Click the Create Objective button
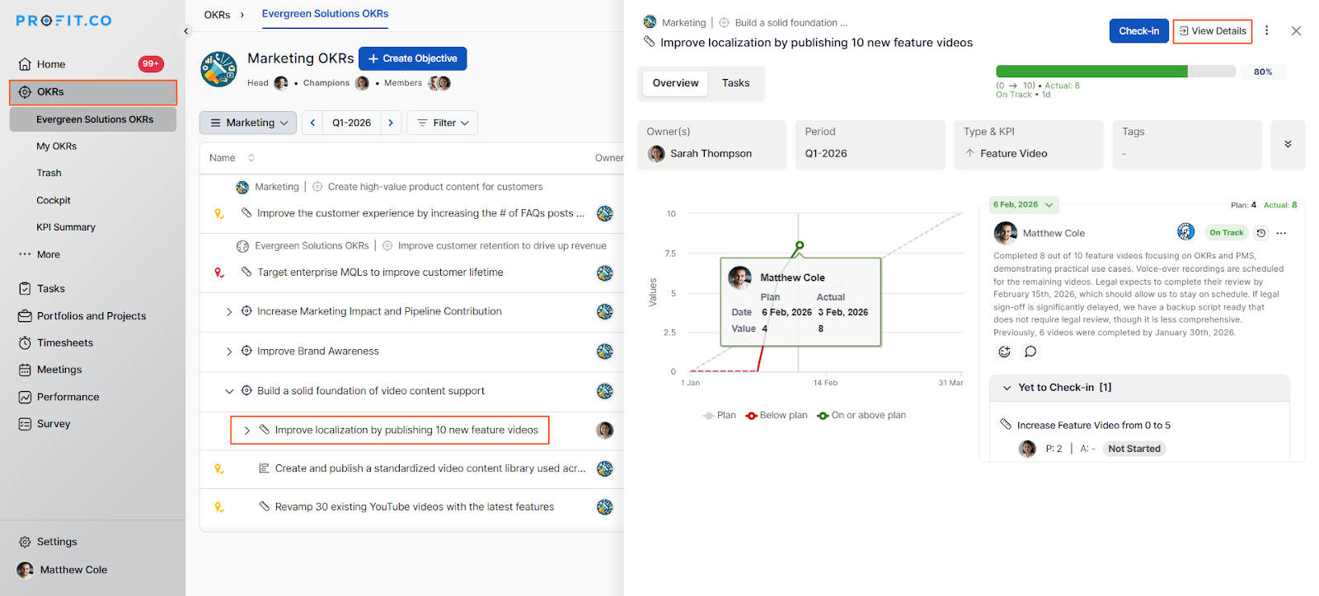The width and height of the screenshot is (1319, 596). [413, 58]
